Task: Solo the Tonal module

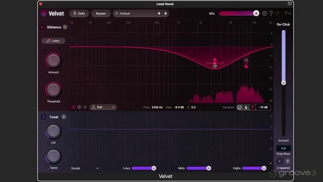Action: tap(64, 117)
